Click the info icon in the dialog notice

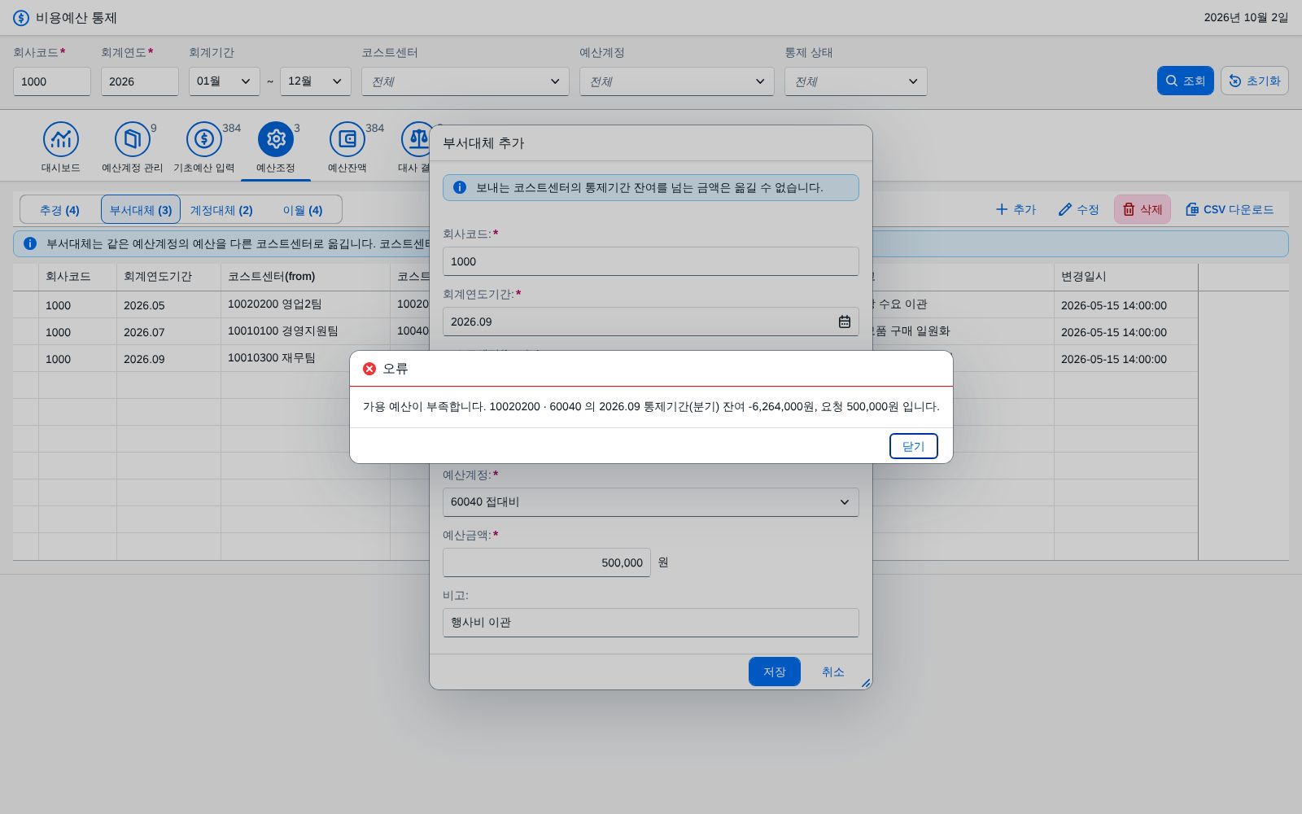tap(460, 187)
